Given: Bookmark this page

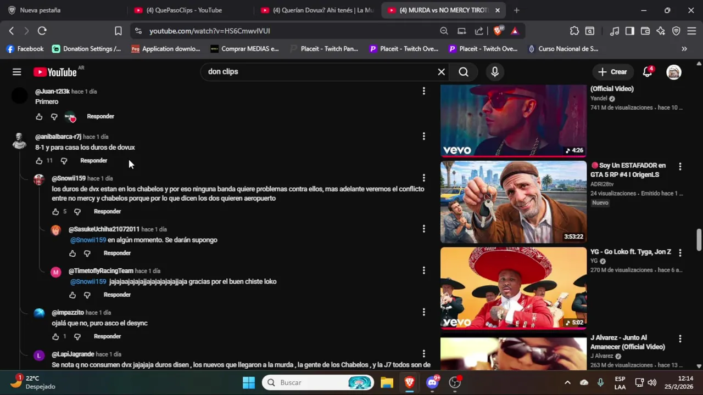Looking at the screenshot, I should tap(118, 31).
